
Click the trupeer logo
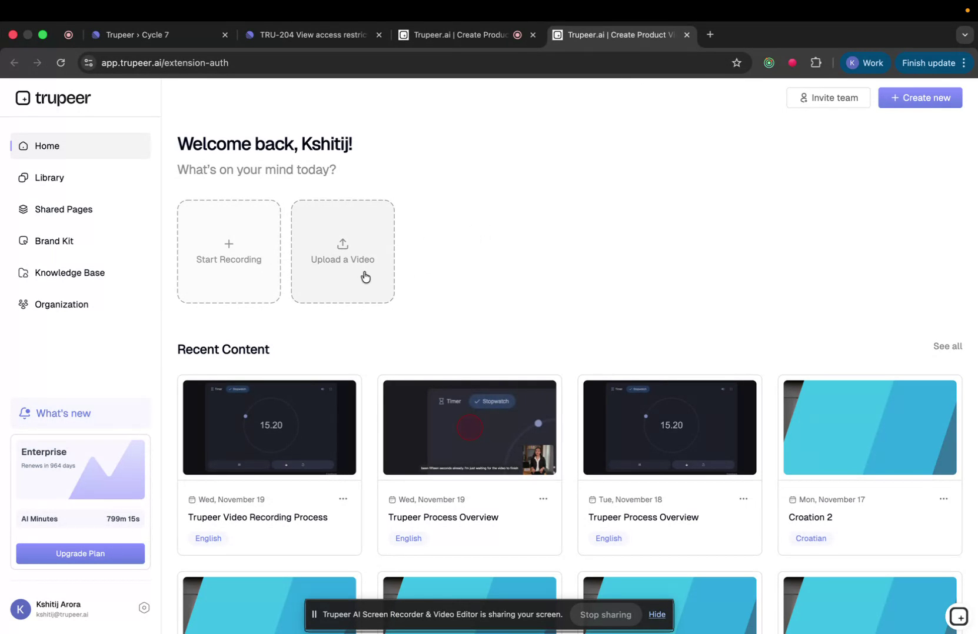pos(53,98)
